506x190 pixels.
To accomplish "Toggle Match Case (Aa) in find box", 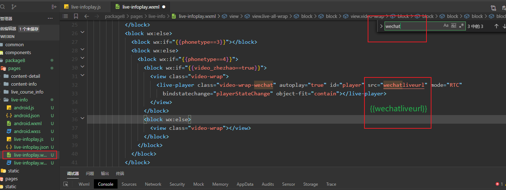I will (446, 26).
